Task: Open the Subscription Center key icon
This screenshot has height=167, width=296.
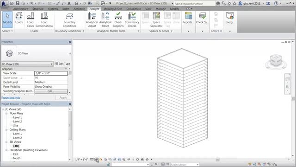Action: point(224,3)
